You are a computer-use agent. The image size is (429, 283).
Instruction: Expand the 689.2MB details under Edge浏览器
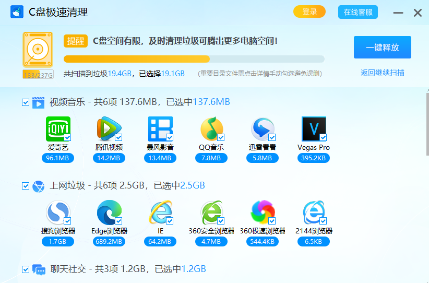click(109, 242)
